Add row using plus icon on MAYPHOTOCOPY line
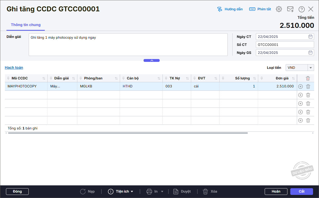Viewport: 319px width, 198px height. pyautogui.click(x=300, y=87)
